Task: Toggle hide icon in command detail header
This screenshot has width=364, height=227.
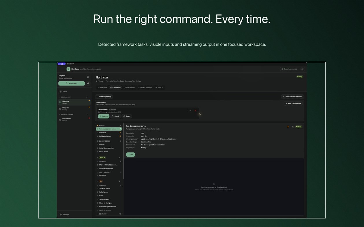Action: tap(293, 127)
